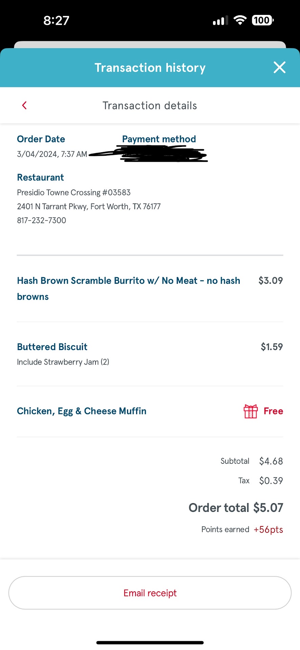
Task: Tap the battery level indicator
Action: click(262, 20)
